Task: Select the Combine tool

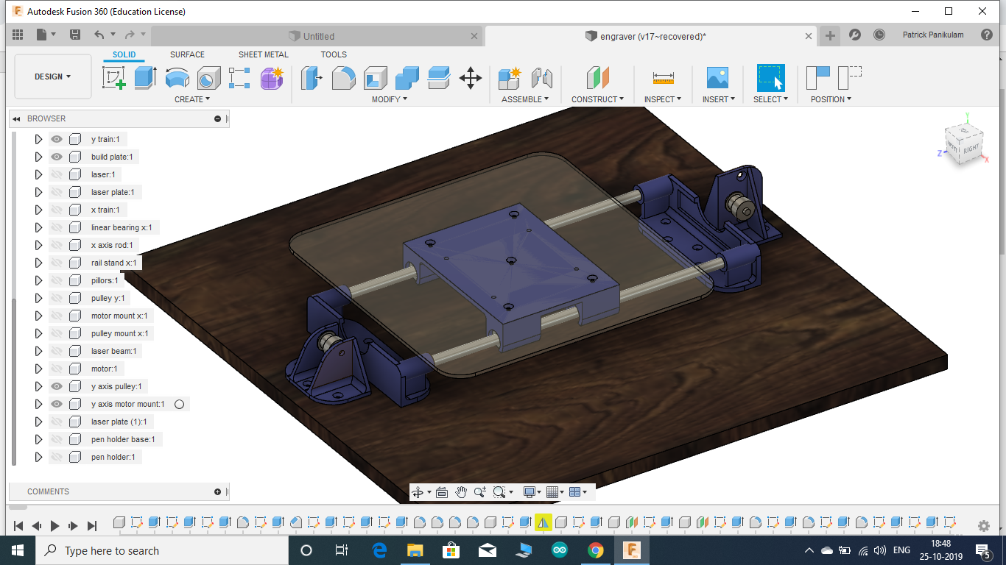Action: pyautogui.click(x=407, y=77)
